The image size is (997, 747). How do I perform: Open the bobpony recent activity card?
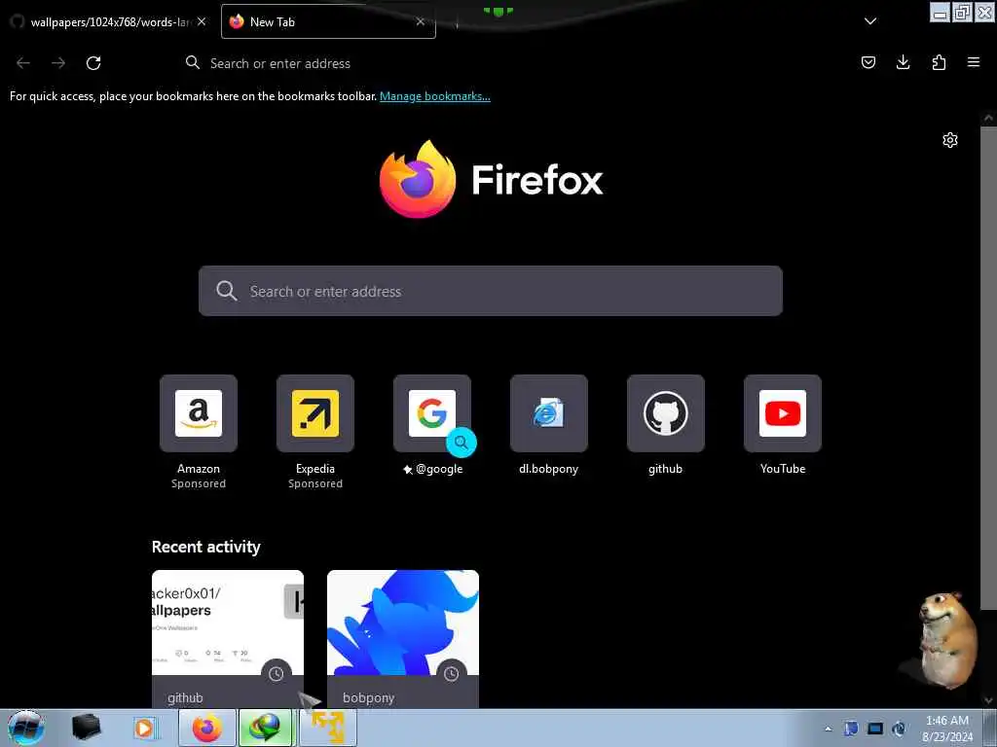[x=403, y=639]
